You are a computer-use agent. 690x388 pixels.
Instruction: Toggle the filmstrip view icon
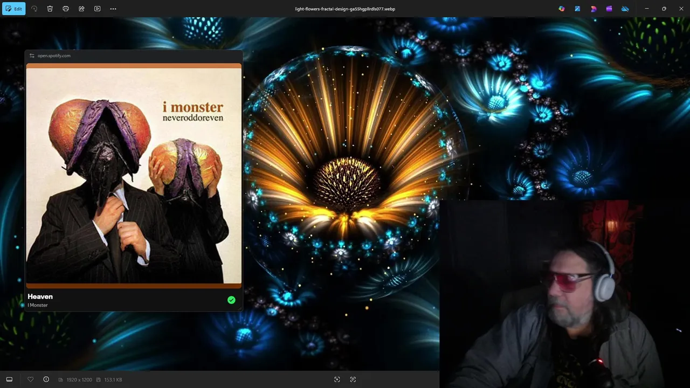[x=9, y=379]
